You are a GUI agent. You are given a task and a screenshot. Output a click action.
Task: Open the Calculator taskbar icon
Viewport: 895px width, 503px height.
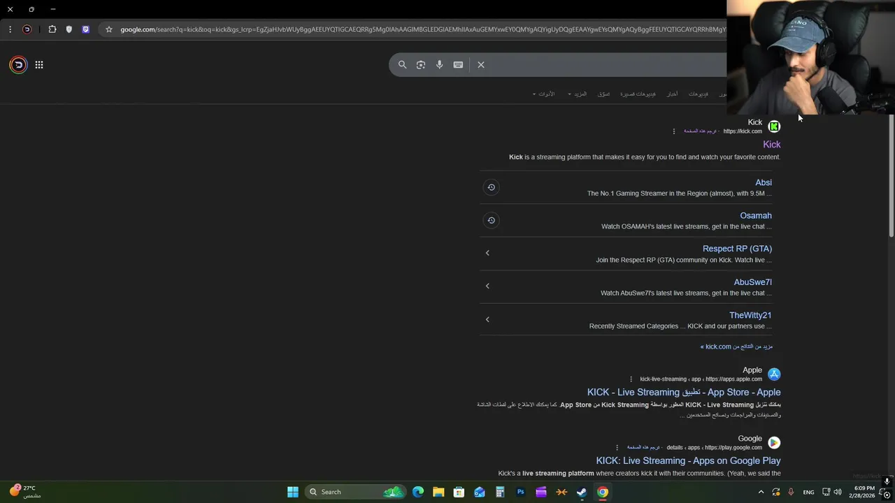(x=500, y=492)
